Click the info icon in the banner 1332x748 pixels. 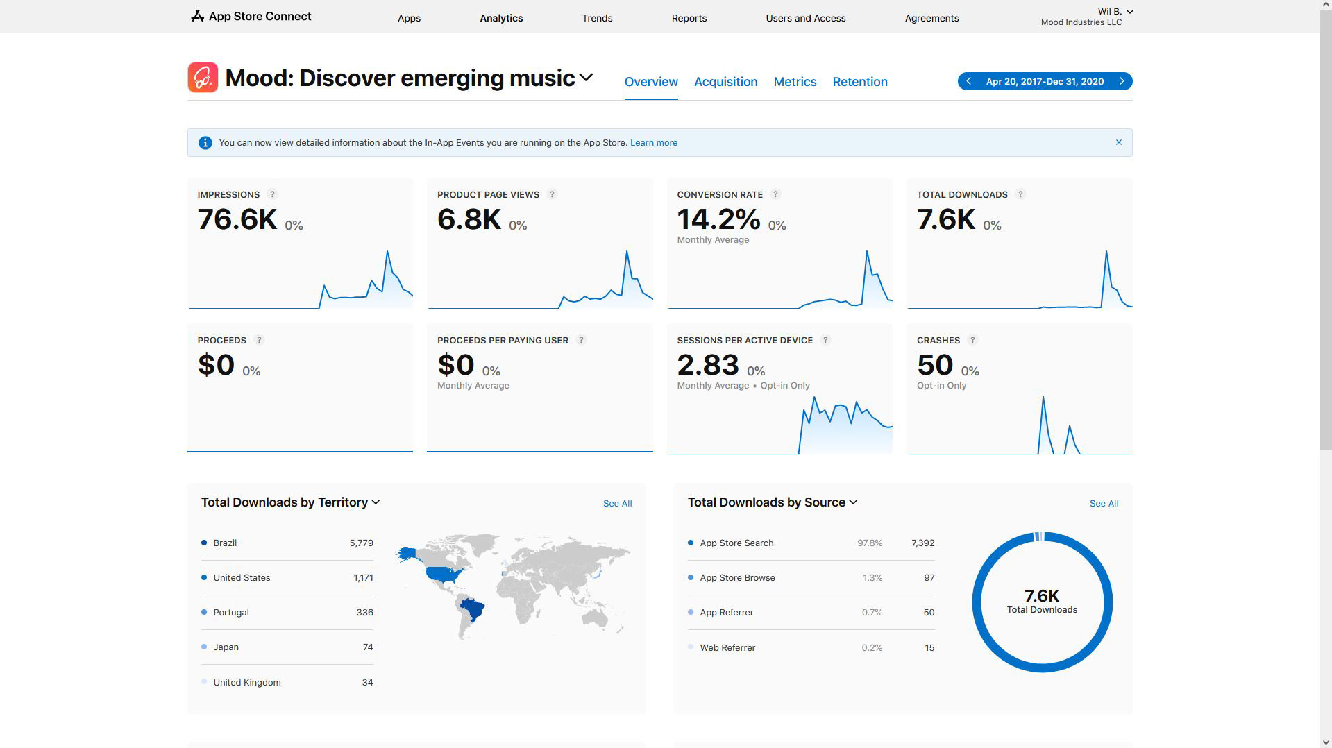[x=205, y=143]
